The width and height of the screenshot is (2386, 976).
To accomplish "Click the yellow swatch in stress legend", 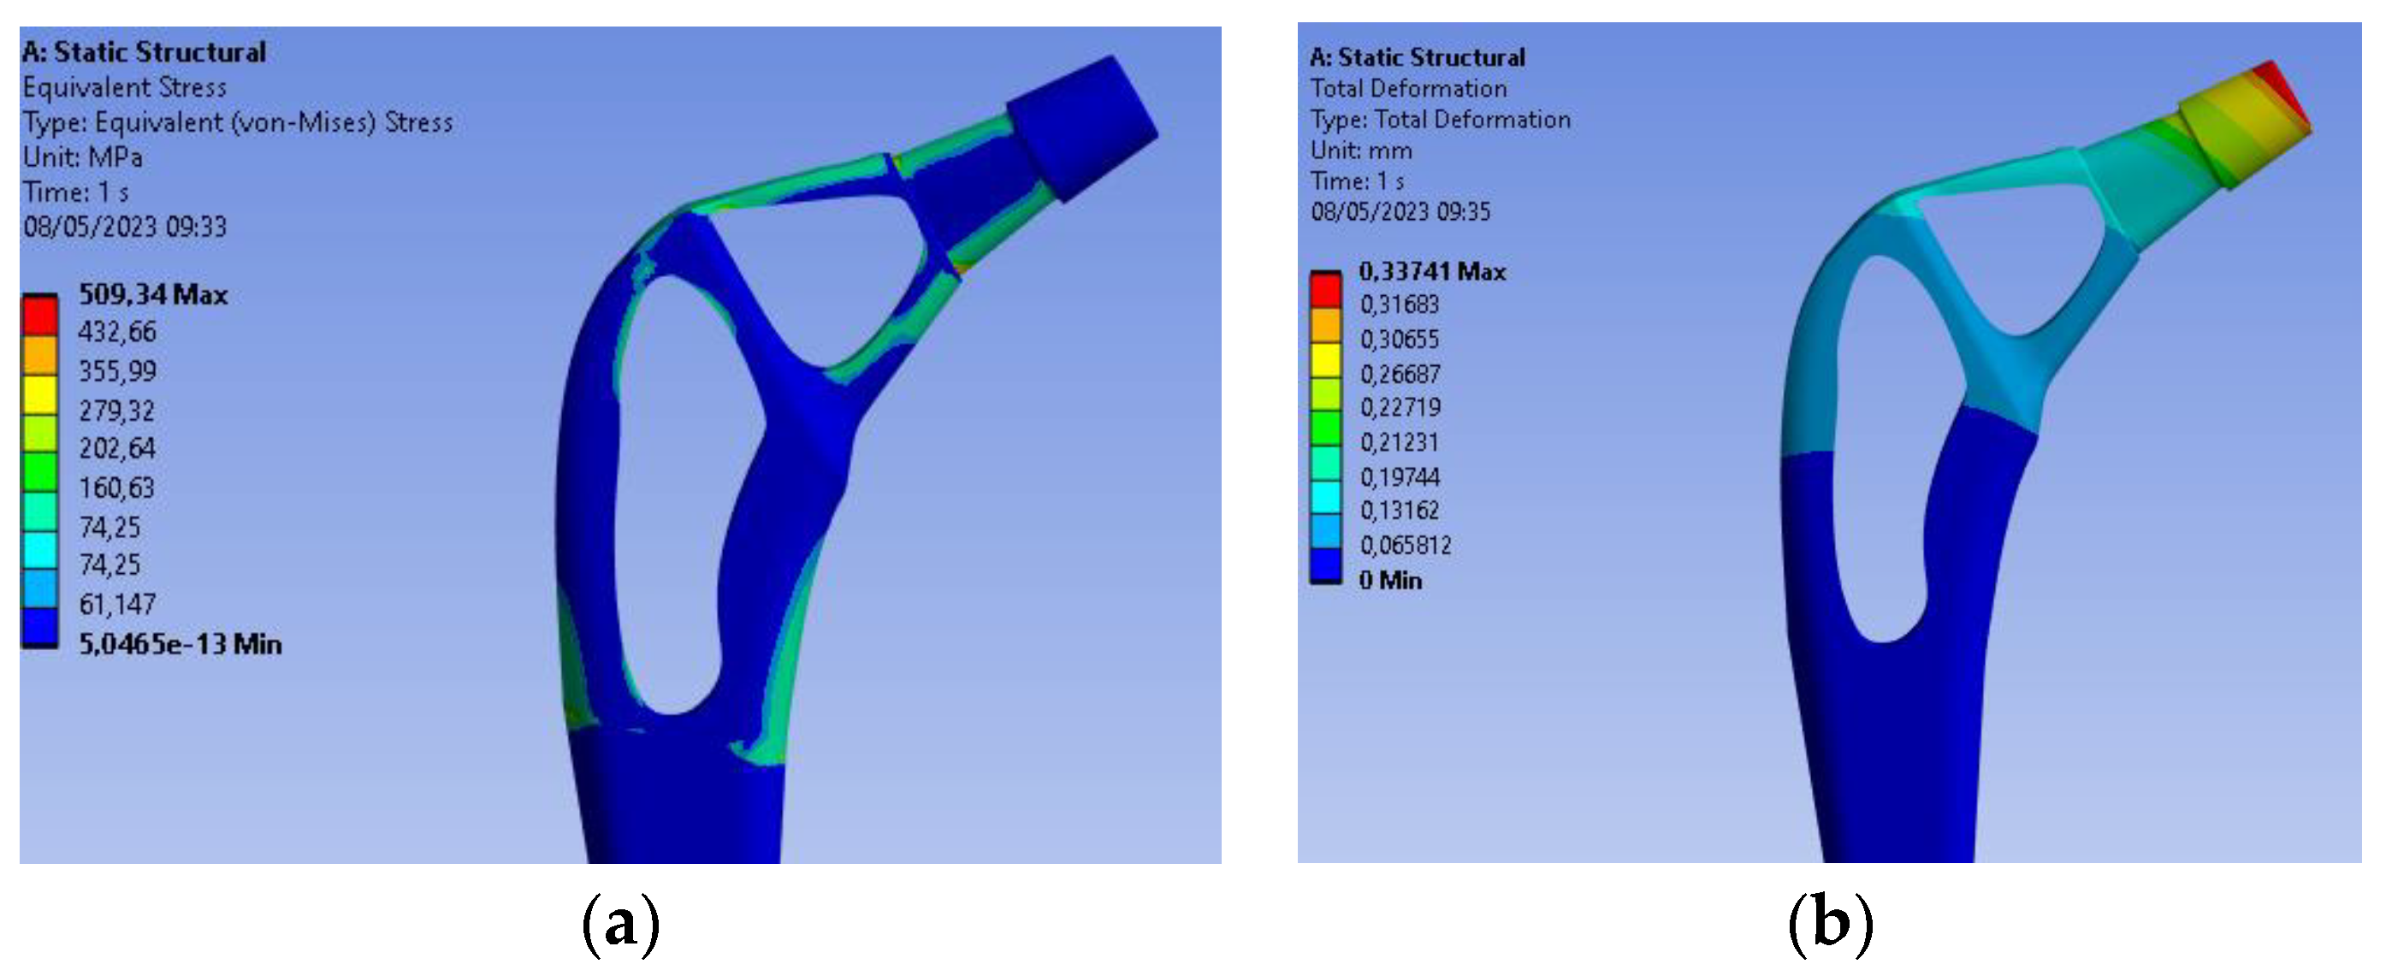I will coord(40,394).
